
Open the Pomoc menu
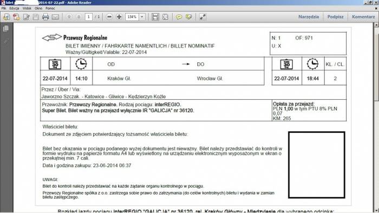click(50, 8)
